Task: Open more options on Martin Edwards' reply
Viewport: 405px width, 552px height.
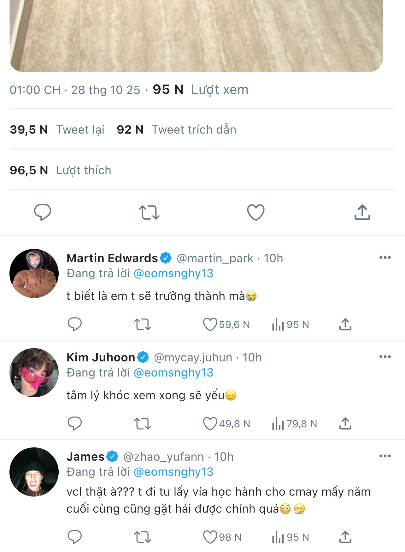Action: point(385,258)
